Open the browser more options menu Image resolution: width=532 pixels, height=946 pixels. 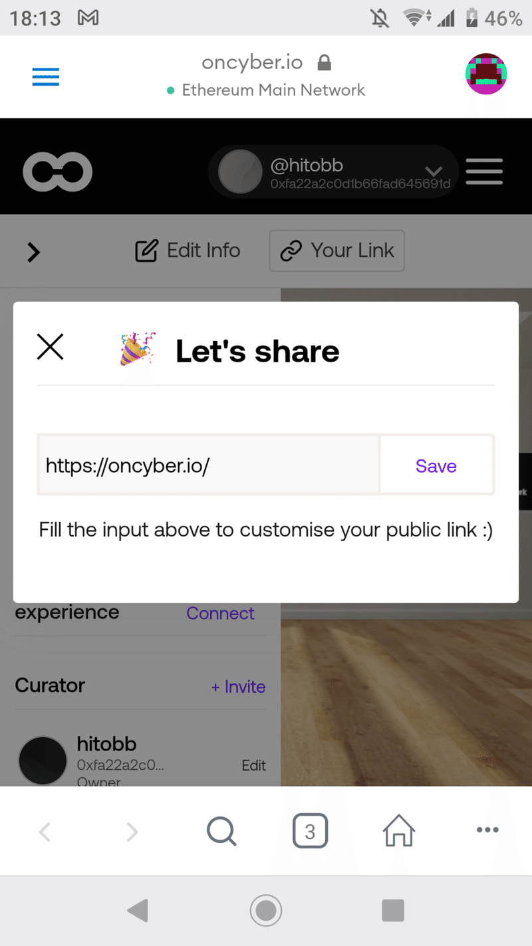[487, 830]
